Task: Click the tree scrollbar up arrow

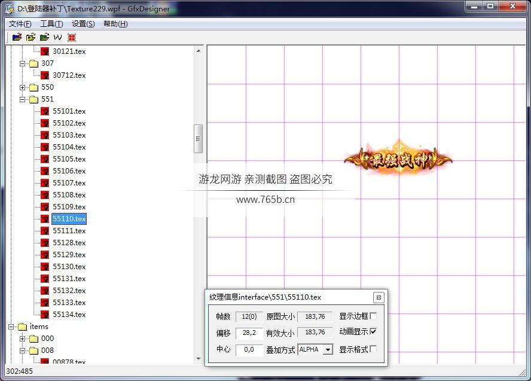Action: [199, 51]
